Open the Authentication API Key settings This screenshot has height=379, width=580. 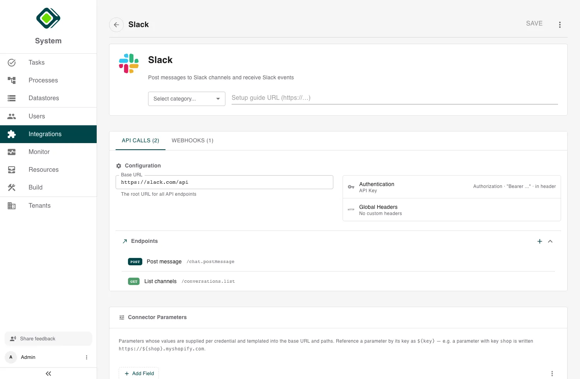point(452,187)
